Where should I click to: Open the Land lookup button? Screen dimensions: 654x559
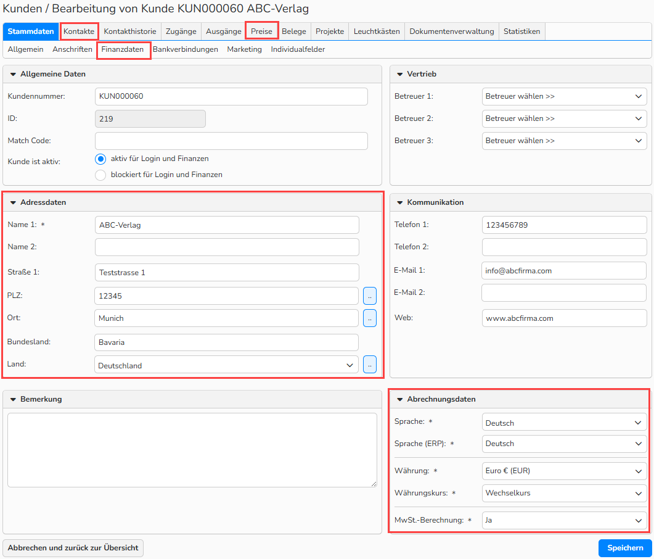pos(370,365)
